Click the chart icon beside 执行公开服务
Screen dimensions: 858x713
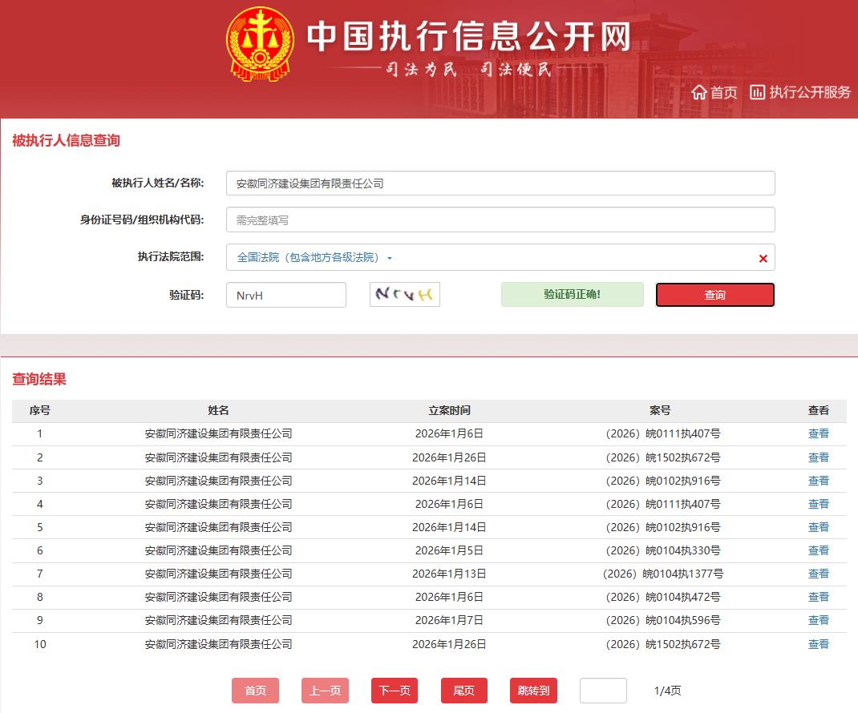coord(757,92)
